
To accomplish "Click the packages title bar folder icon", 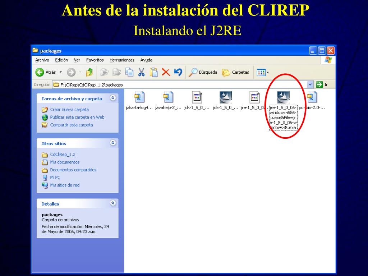I will coord(36,50).
